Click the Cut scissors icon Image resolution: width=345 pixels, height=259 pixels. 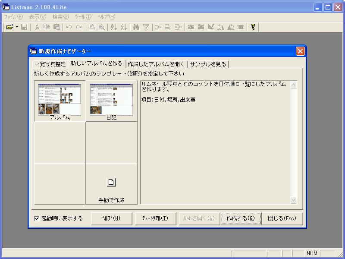37,27
